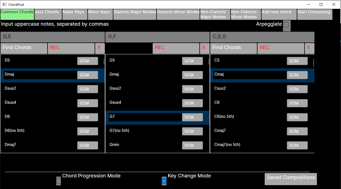Image resolution: width=341 pixels, height=189 pixels.
Task: Click the C,E,G notes input field
Action: 262,37
